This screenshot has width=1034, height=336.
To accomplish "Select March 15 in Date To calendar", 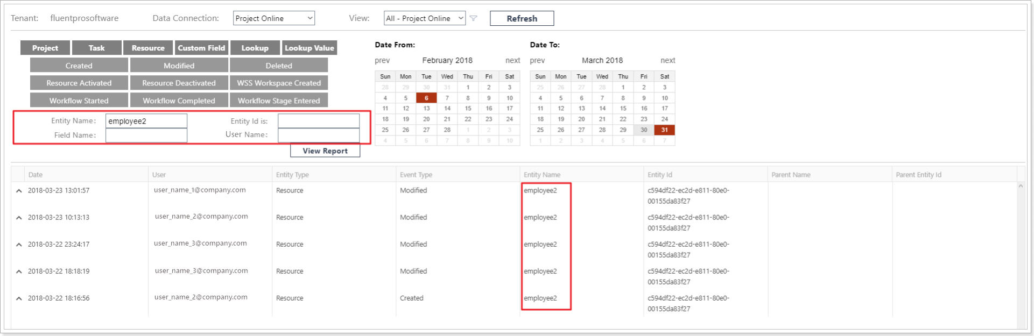I will click(x=623, y=108).
